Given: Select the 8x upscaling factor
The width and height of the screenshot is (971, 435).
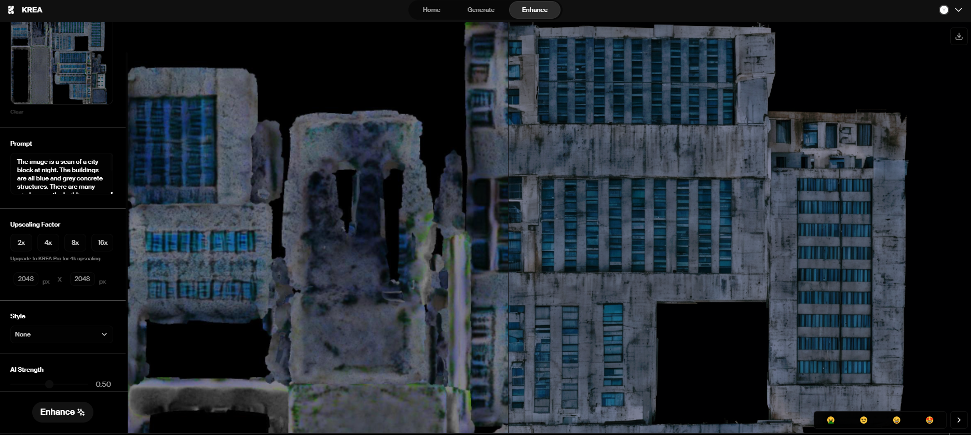Looking at the screenshot, I should [75, 243].
